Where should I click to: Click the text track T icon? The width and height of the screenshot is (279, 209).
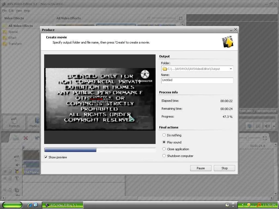(x=17, y=178)
